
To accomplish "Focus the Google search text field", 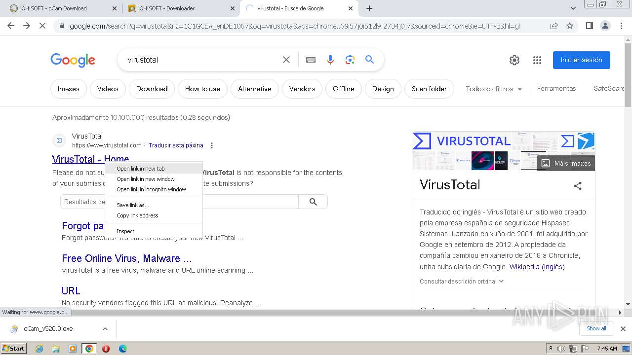I will click(x=202, y=60).
